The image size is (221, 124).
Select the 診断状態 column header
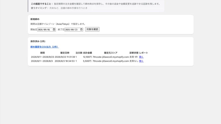134,53
